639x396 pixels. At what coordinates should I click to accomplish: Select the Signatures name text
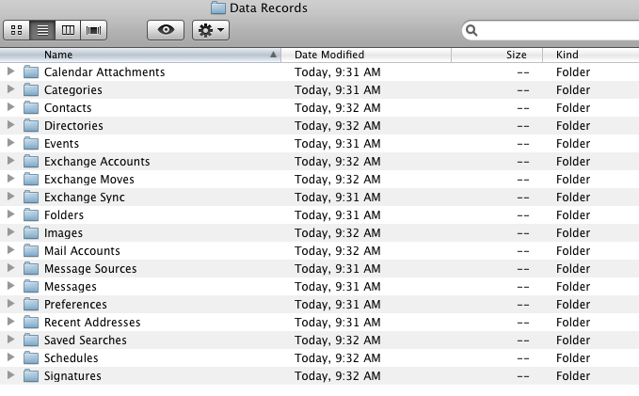(x=72, y=375)
